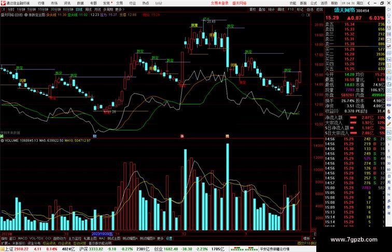
Task: Click the 返回 return button
Action: click(319, 9)
